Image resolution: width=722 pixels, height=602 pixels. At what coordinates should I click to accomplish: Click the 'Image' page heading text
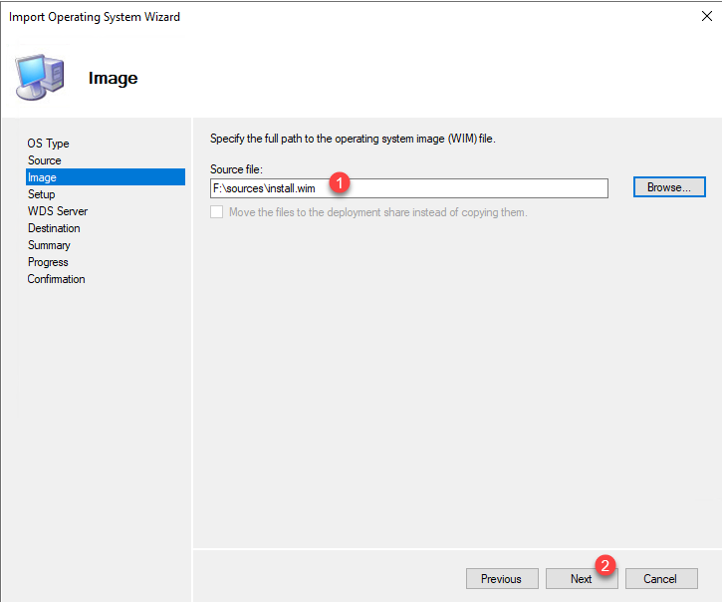(113, 79)
